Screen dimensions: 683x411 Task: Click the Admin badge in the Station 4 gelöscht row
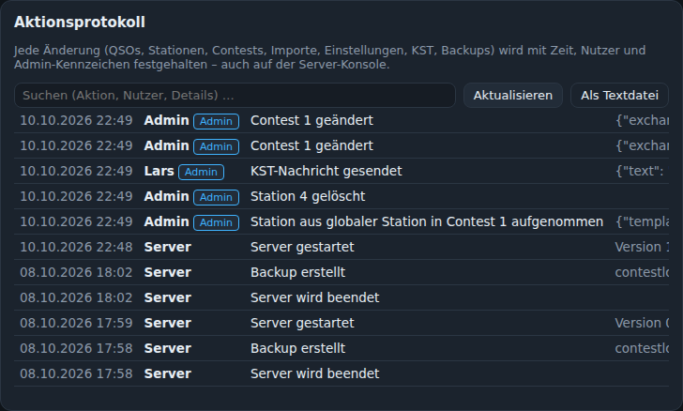pyautogui.click(x=217, y=197)
